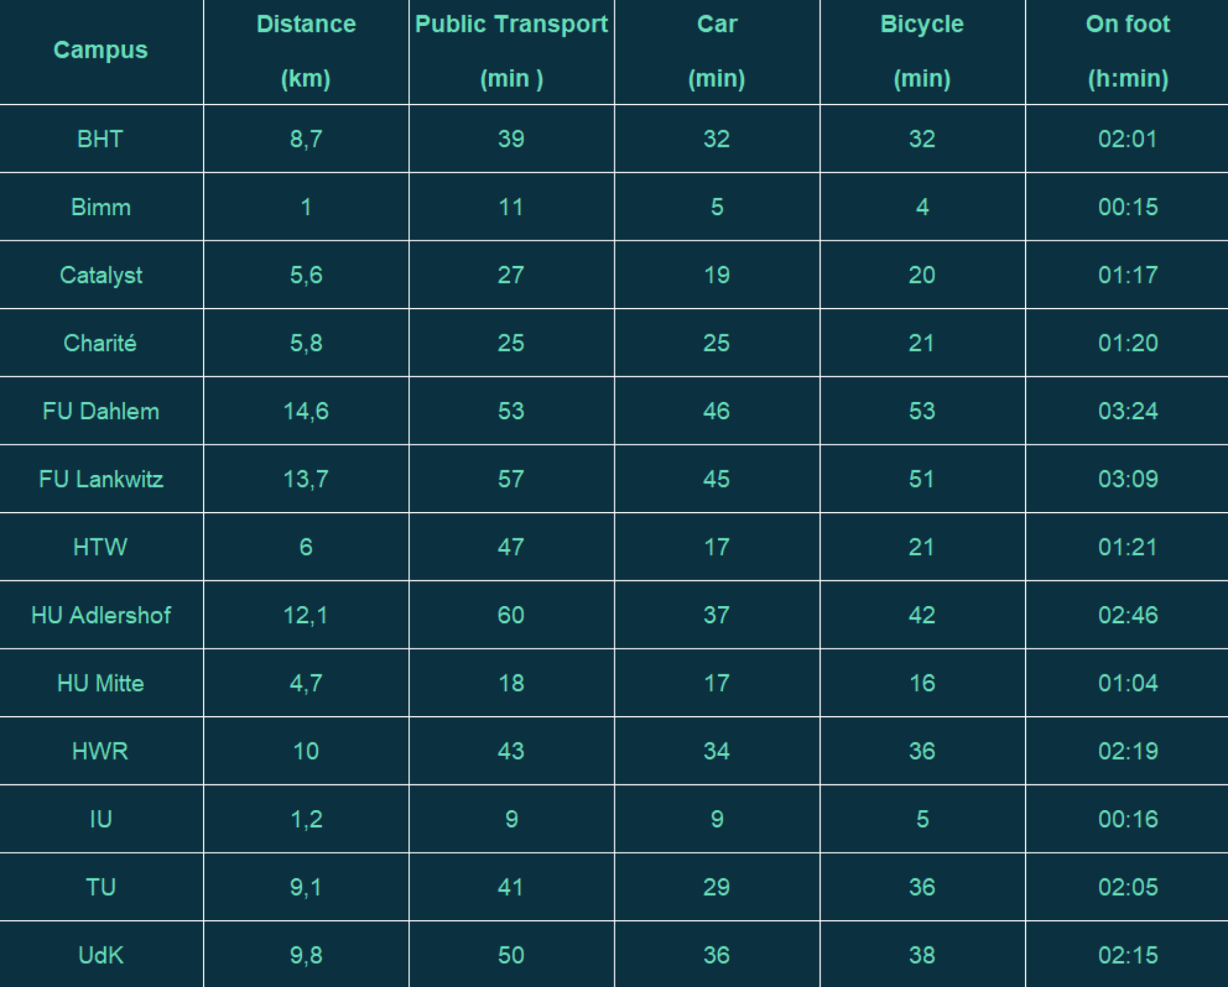Click HU Mitte bicycle value 16
Viewport: 1228px width, 987px height.
[922, 683]
